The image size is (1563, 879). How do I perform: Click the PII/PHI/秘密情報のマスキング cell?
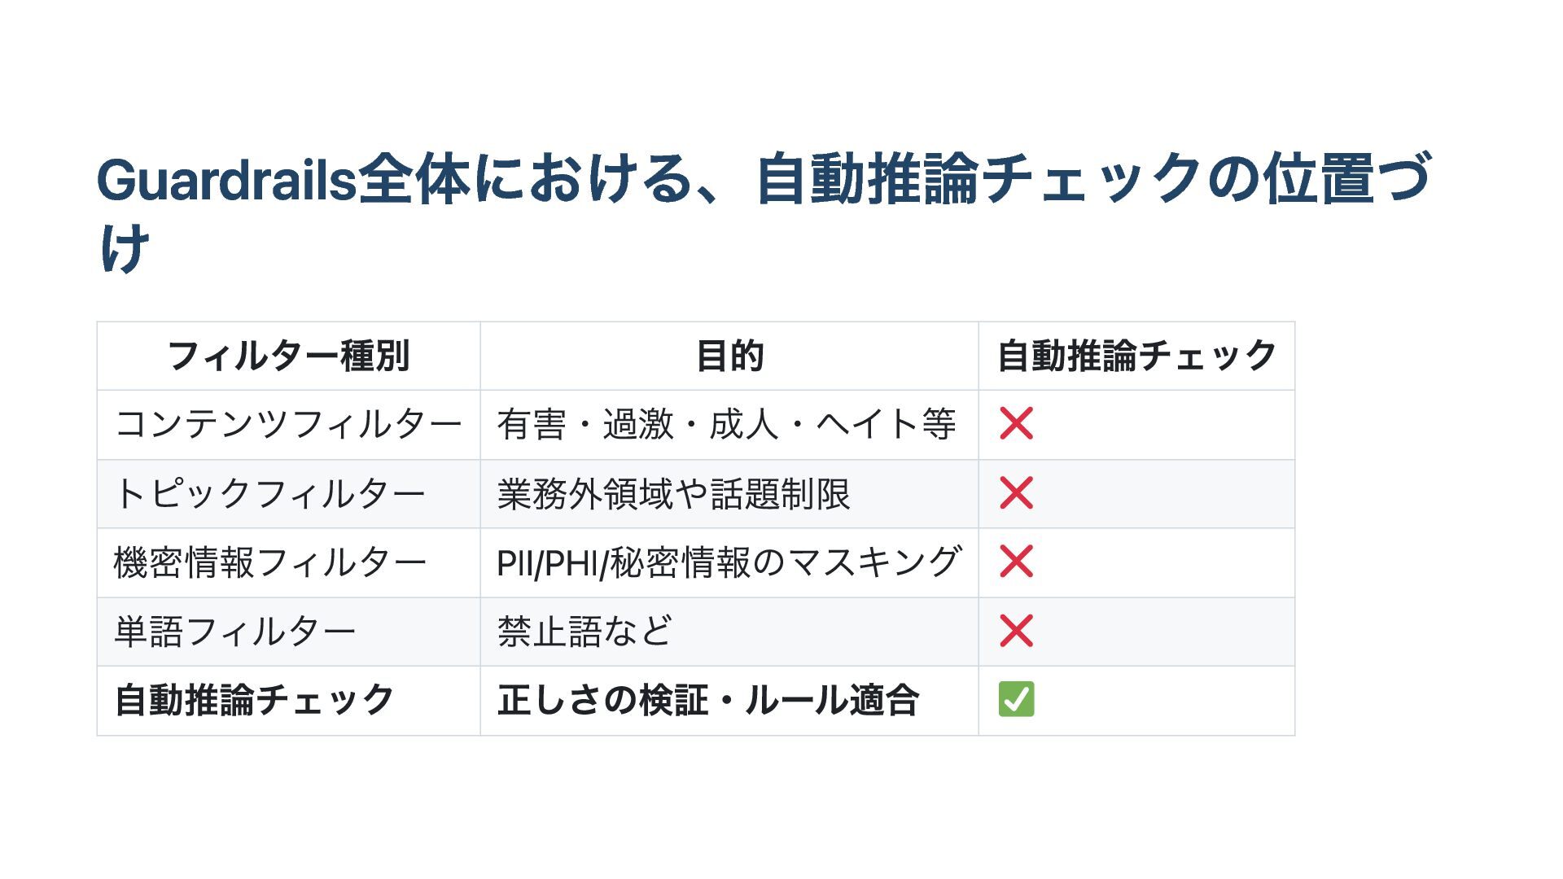[x=729, y=563]
